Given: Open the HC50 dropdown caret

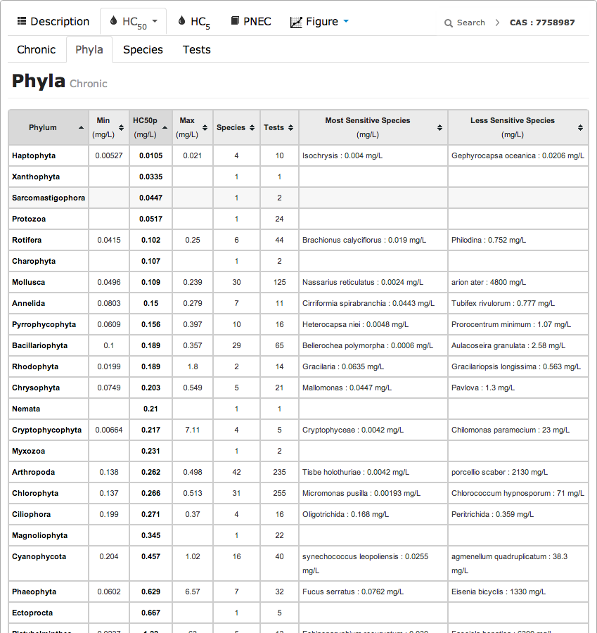Looking at the screenshot, I should point(155,22).
